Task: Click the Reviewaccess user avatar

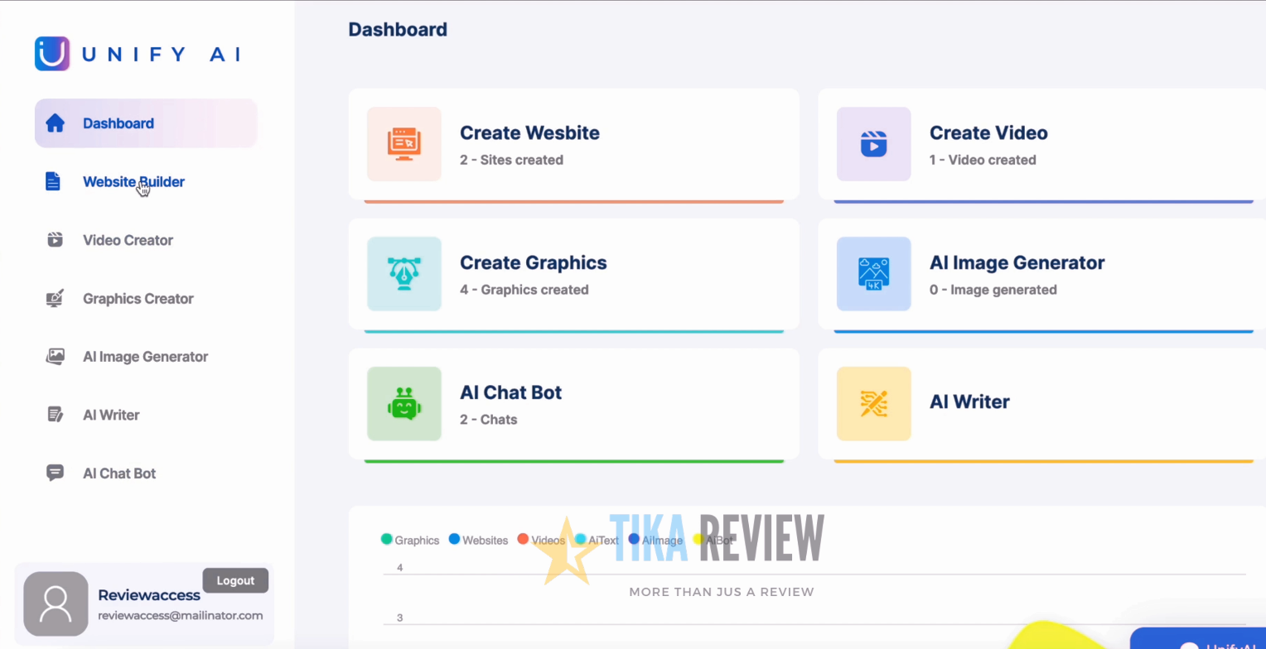Action: [x=56, y=603]
